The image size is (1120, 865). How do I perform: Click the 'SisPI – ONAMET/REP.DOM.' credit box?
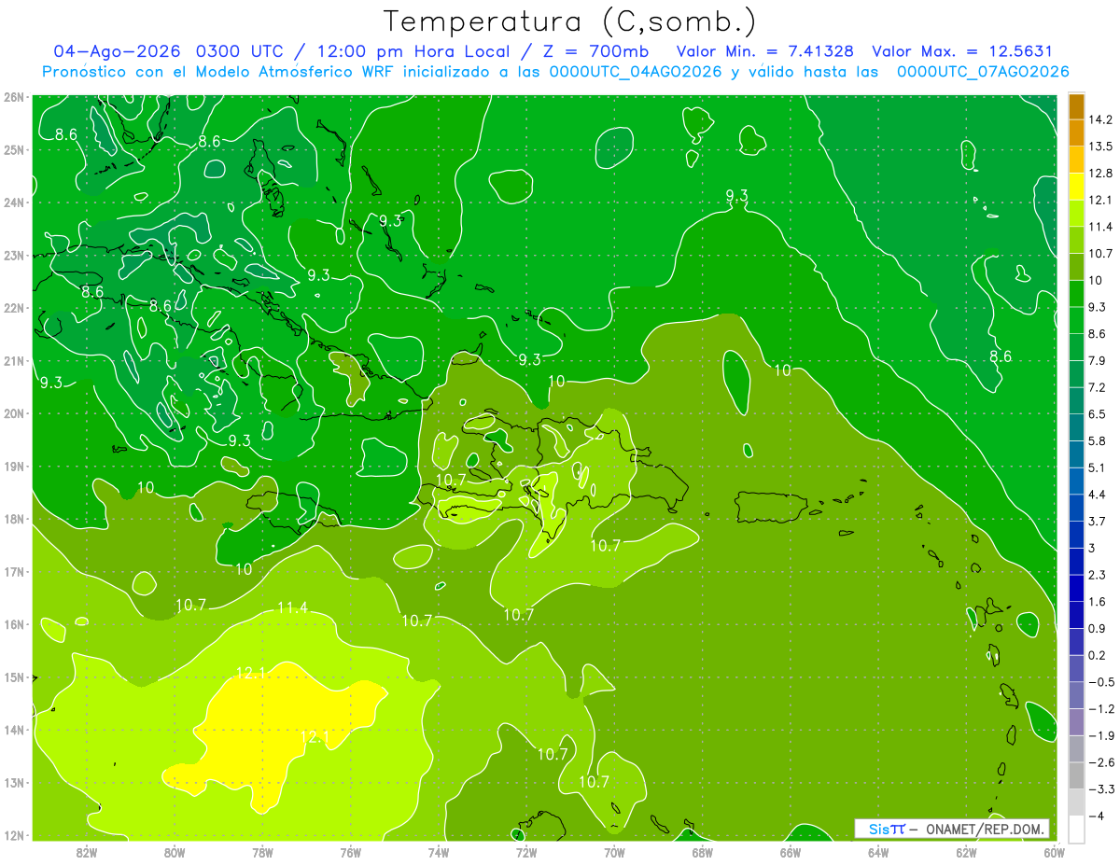click(x=951, y=829)
